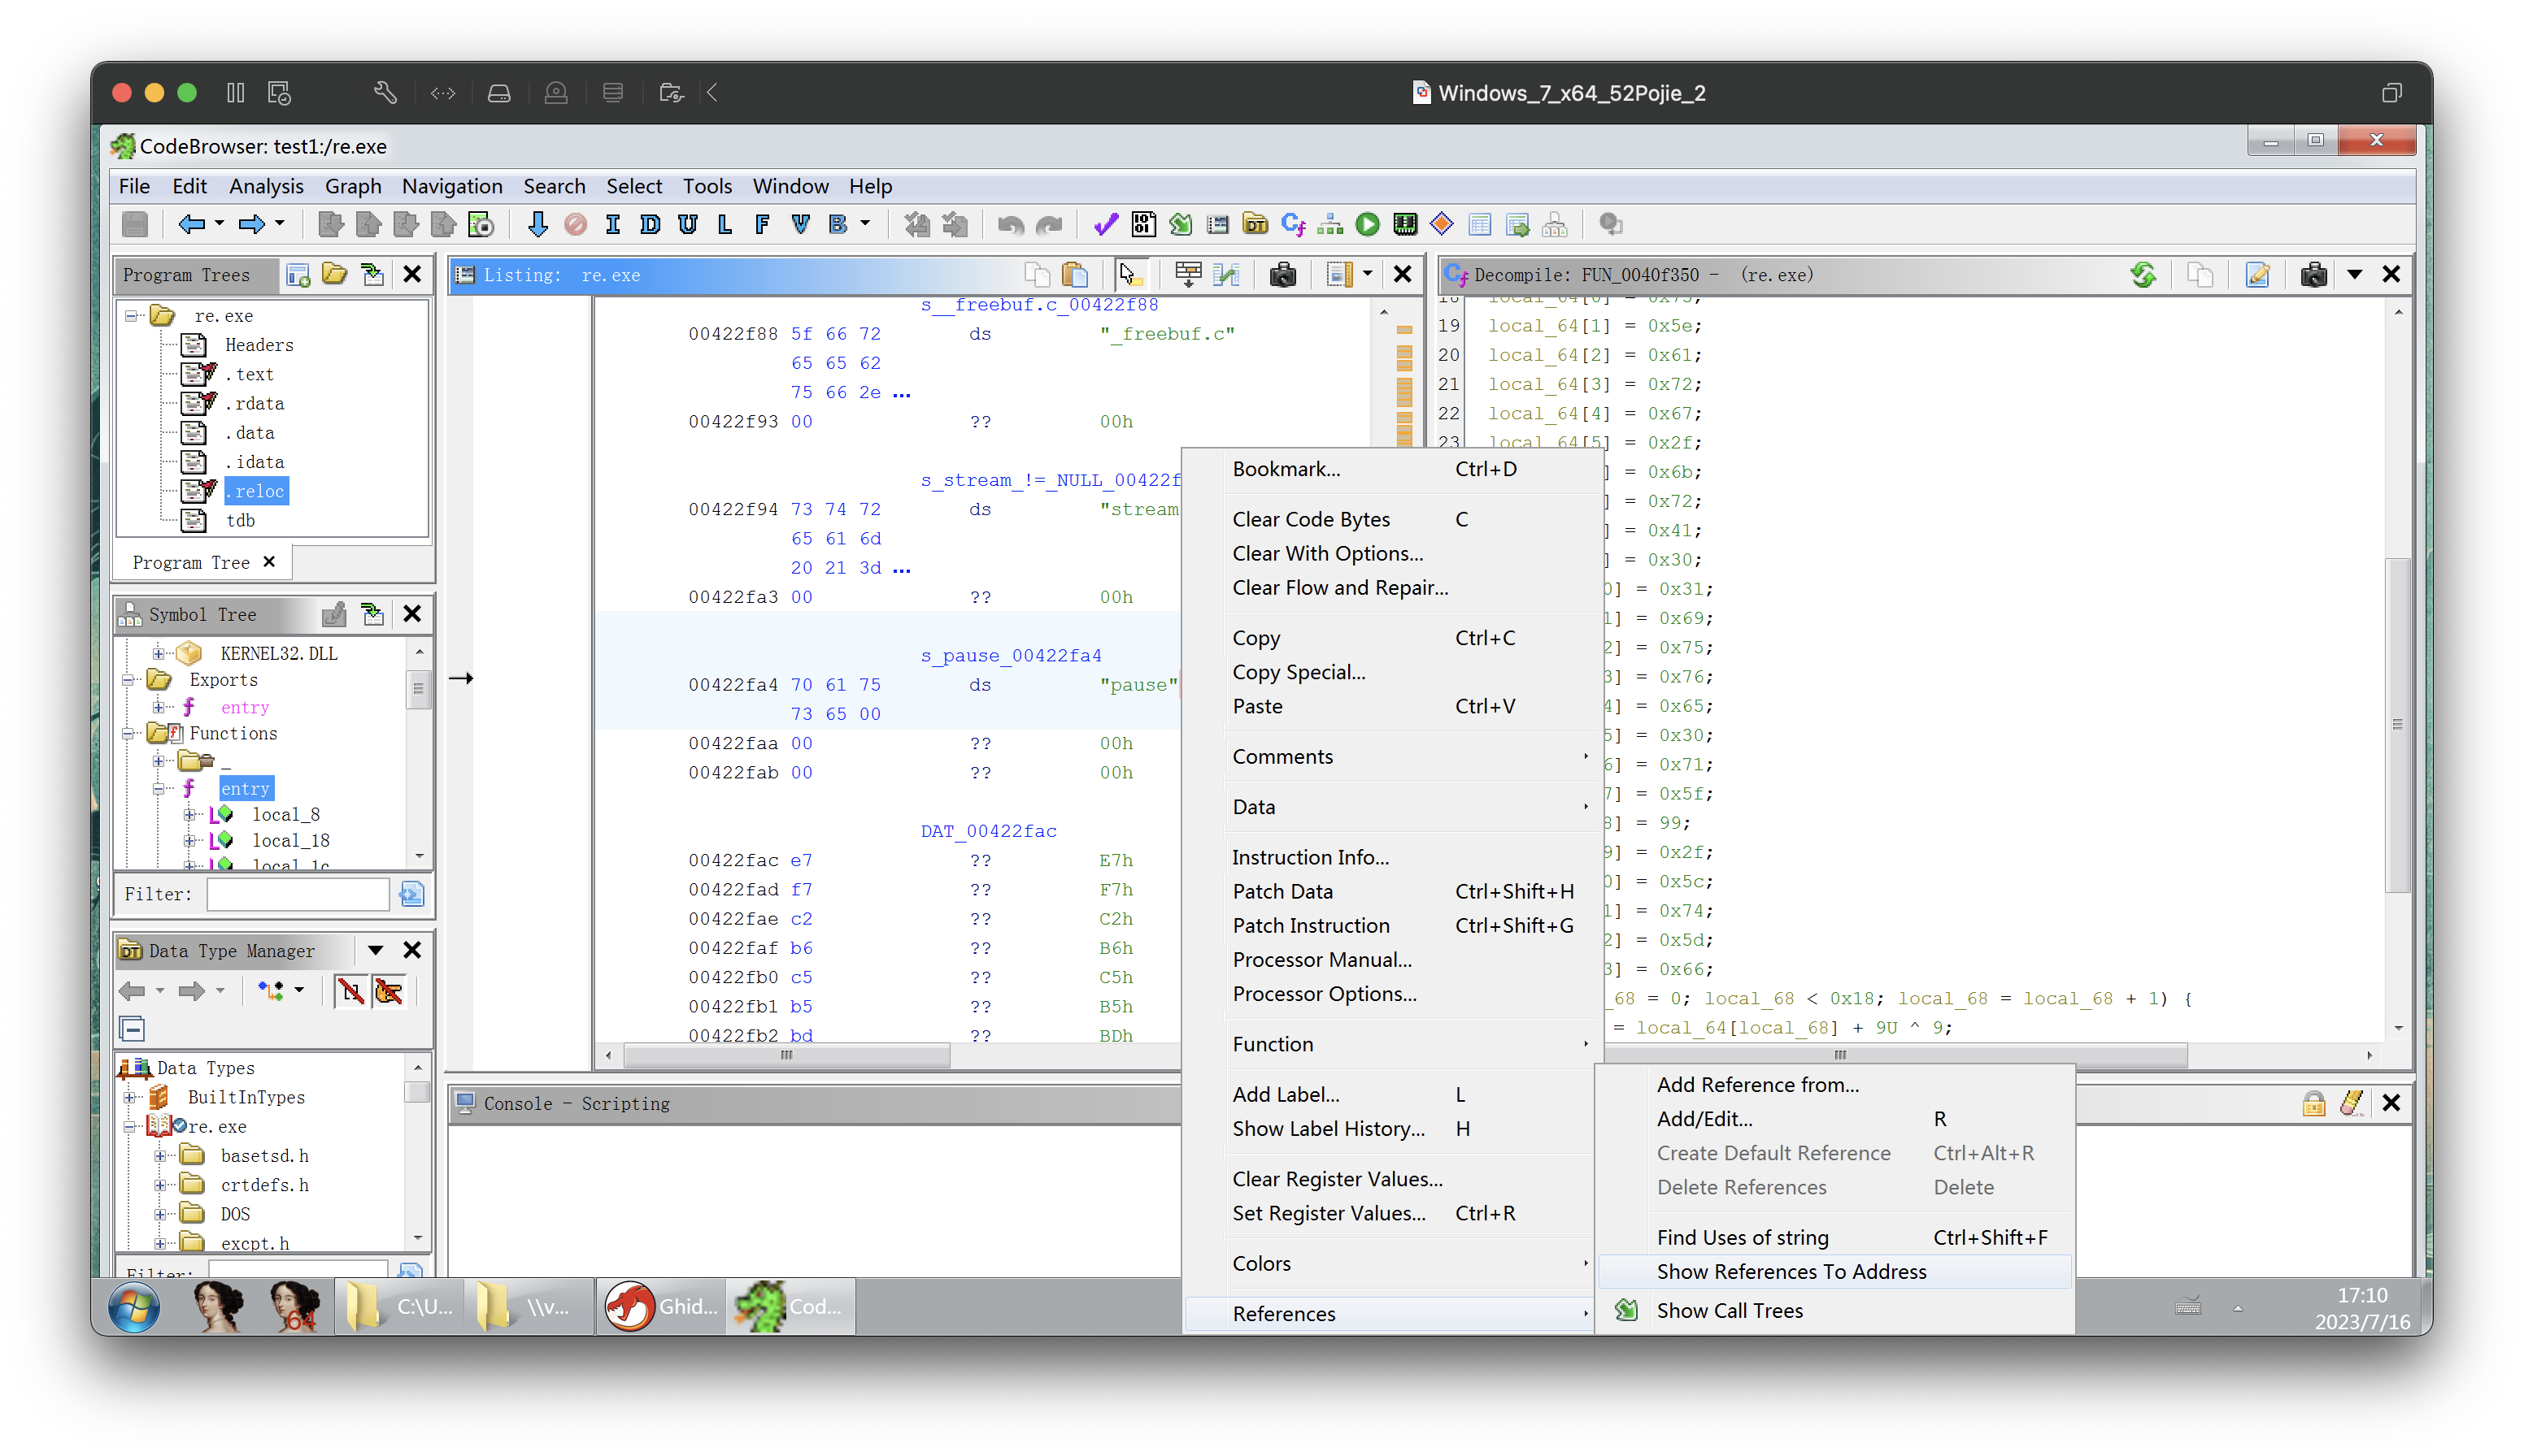Click the forward navigation arrow in toolbar
The image size is (2524, 1456).
[250, 225]
